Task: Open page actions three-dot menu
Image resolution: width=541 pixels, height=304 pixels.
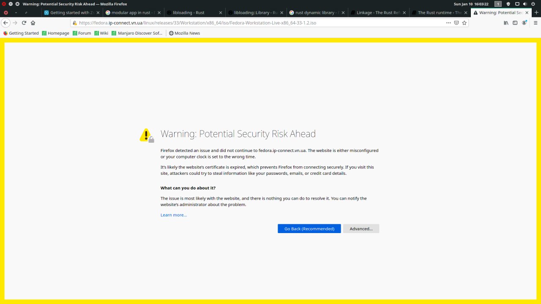Action: pos(448,23)
